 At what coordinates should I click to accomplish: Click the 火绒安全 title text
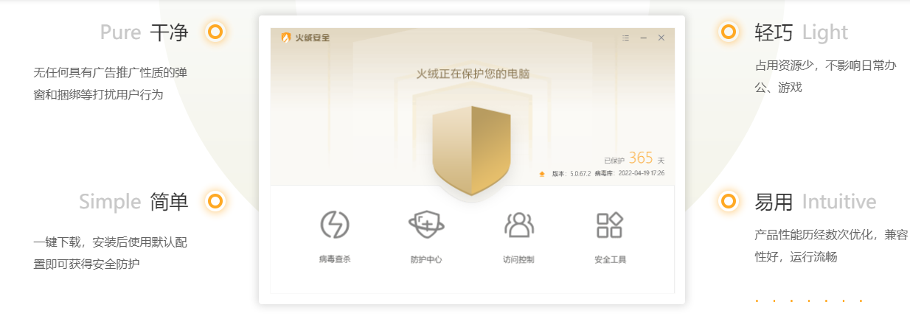point(313,38)
